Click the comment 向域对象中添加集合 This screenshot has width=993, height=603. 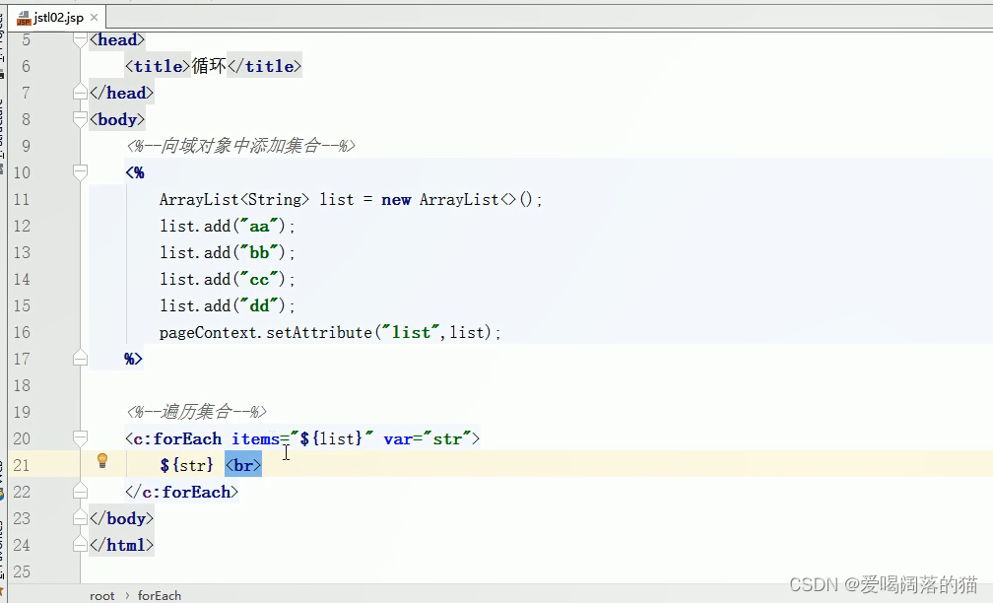[240, 146]
